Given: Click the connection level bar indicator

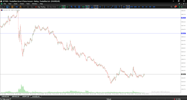Looking at the screenshot, I should pyautogui.click(x=184, y=7).
